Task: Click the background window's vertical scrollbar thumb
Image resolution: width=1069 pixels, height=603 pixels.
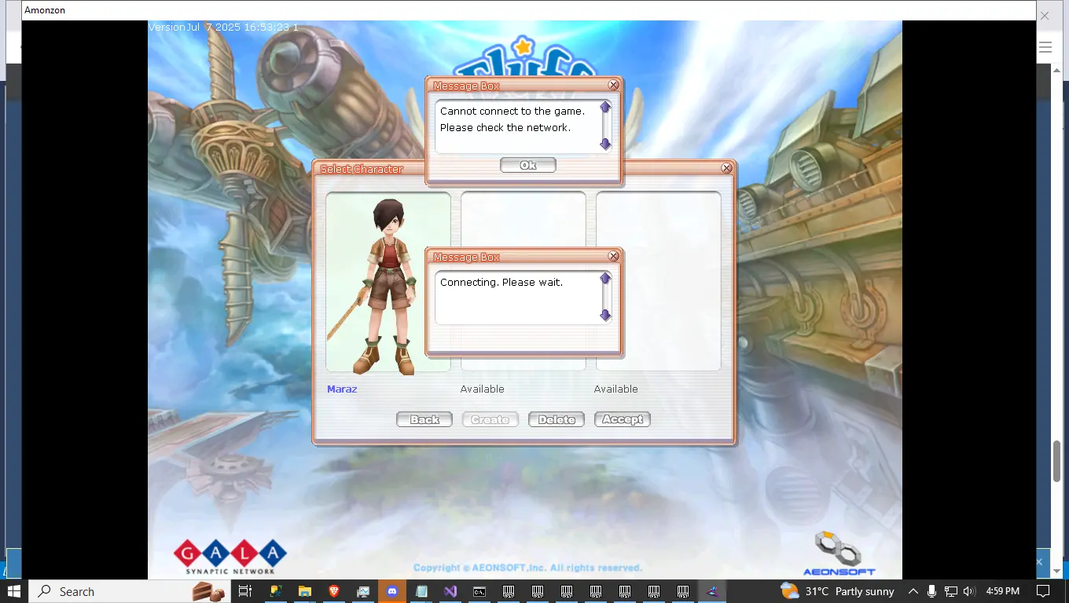Action: click(1057, 462)
